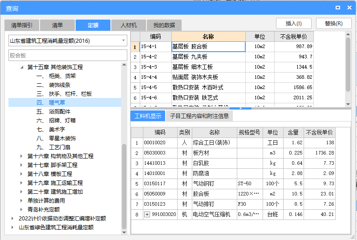Open the 人材机 tab

[129, 25]
